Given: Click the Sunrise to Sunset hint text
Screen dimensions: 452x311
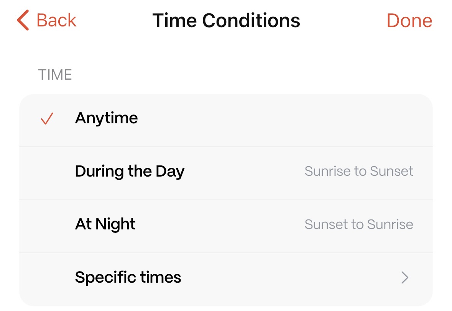Looking at the screenshot, I should pos(359,171).
